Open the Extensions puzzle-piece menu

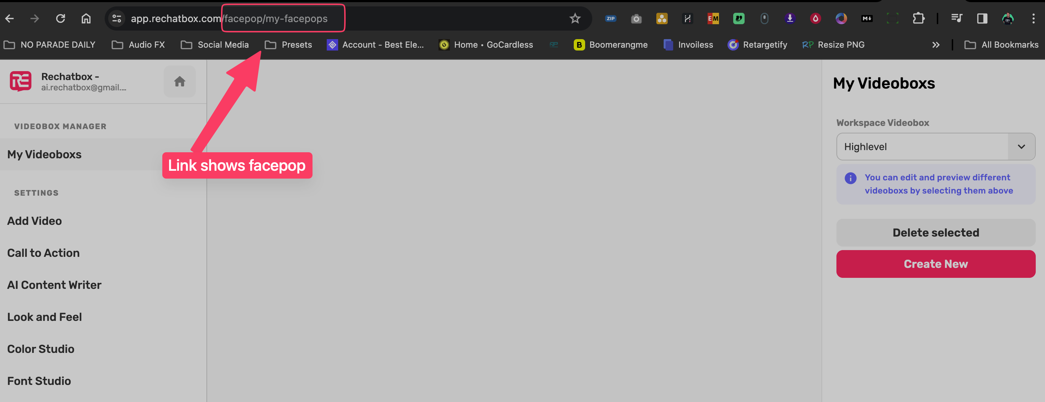click(918, 18)
